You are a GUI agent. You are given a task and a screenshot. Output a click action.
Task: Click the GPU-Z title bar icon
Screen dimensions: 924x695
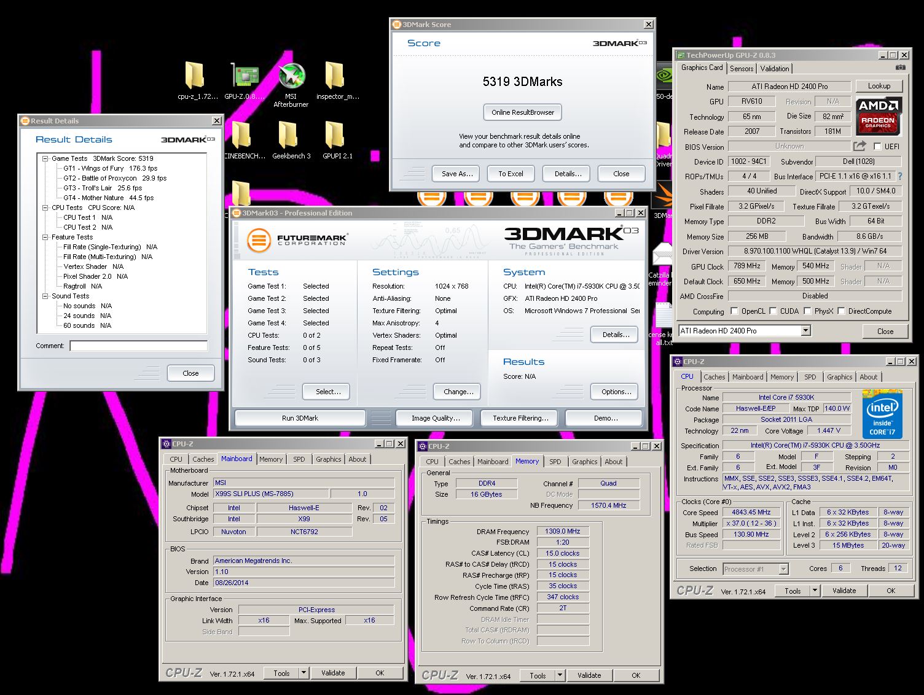click(680, 55)
